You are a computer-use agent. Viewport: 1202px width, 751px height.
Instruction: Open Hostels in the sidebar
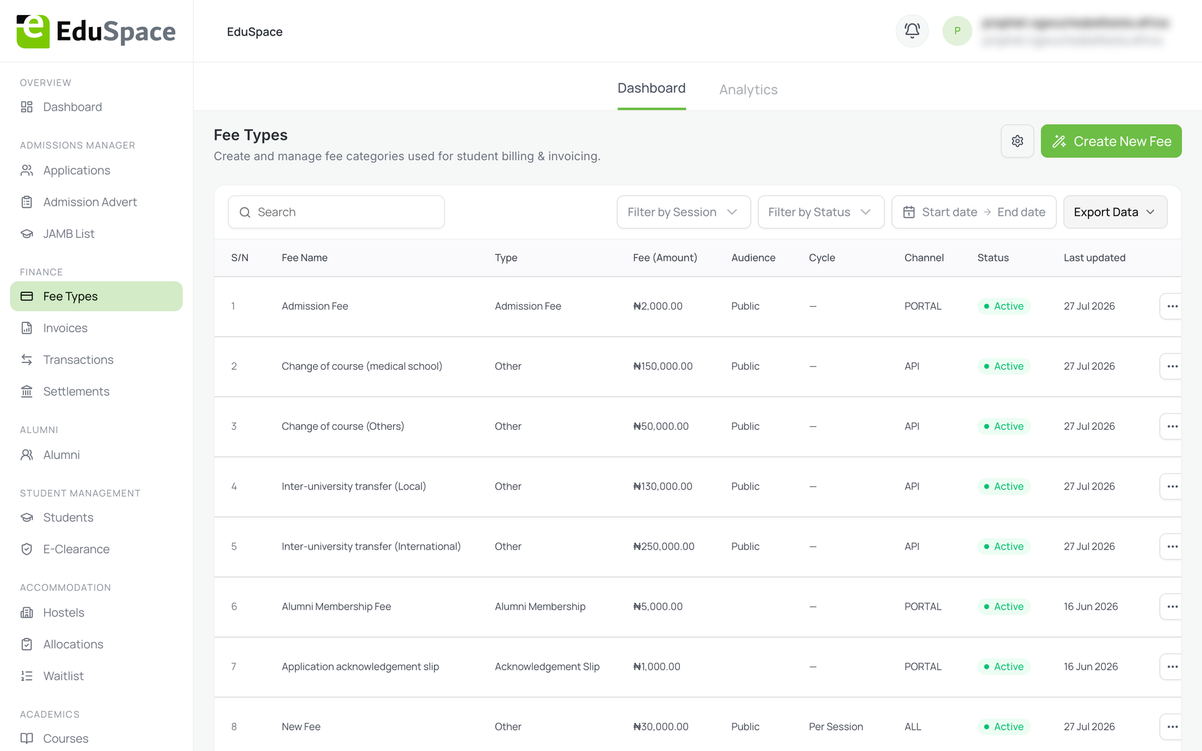point(96,613)
